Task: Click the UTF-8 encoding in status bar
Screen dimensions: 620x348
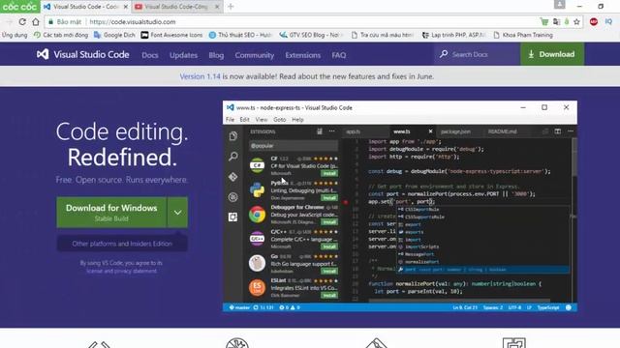Action: click(x=514, y=307)
